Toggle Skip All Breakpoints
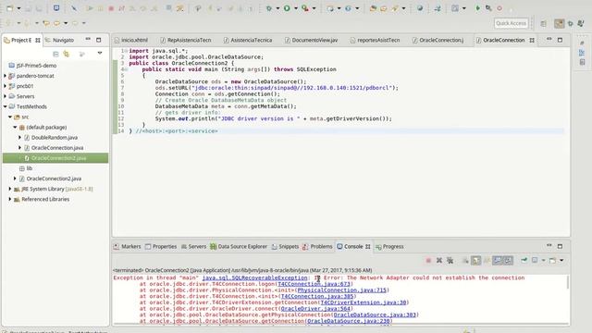 pyautogui.click(x=74, y=8)
